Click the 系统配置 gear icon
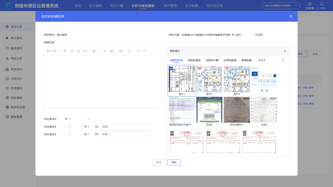This screenshot has width=333, height=187. [x=310, y=4]
